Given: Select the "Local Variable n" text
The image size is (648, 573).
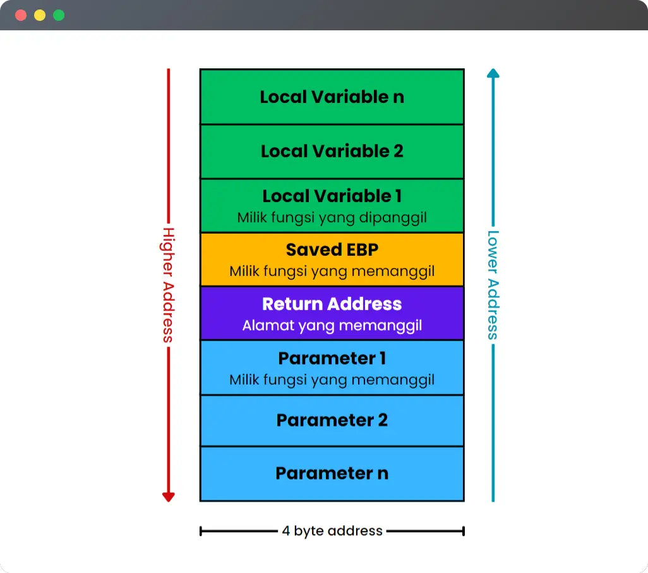Looking at the screenshot, I should [332, 97].
